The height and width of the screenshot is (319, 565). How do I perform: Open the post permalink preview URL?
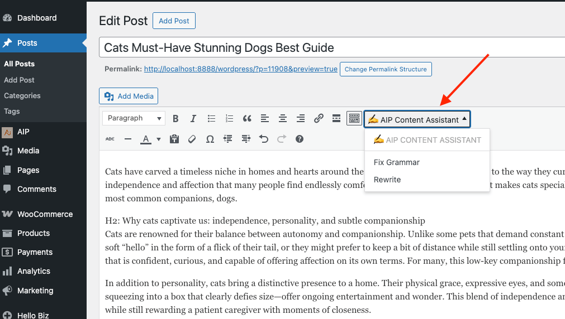coord(241,69)
